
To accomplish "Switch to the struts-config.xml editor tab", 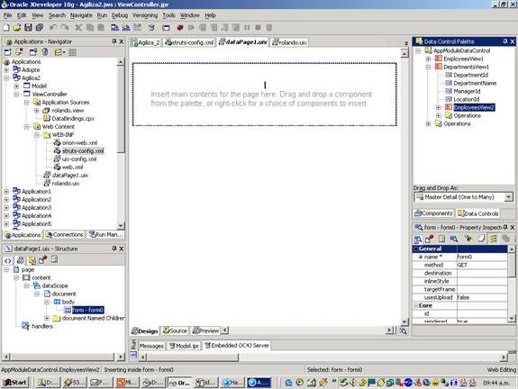I will click(189, 42).
